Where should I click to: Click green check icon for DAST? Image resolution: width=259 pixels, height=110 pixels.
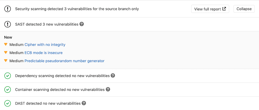tap(8, 103)
